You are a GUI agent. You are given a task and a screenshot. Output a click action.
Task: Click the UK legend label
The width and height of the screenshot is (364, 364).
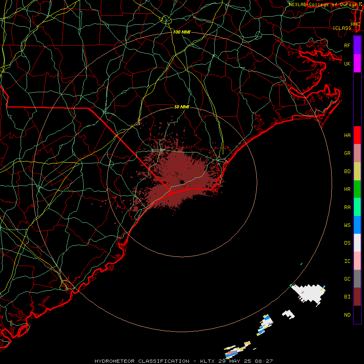point(347,63)
